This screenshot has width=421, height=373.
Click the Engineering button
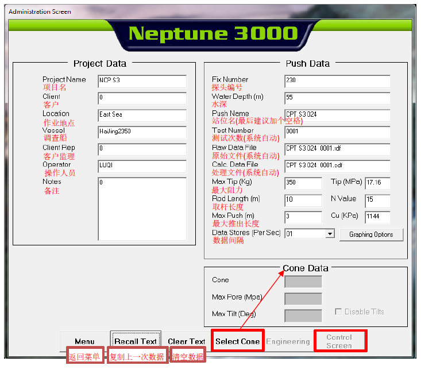tap(288, 341)
